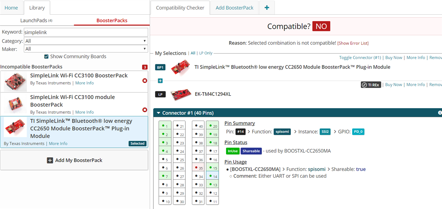Click the LP badge in My Selections
Screen dimensions: 442x209
(160, 94)
